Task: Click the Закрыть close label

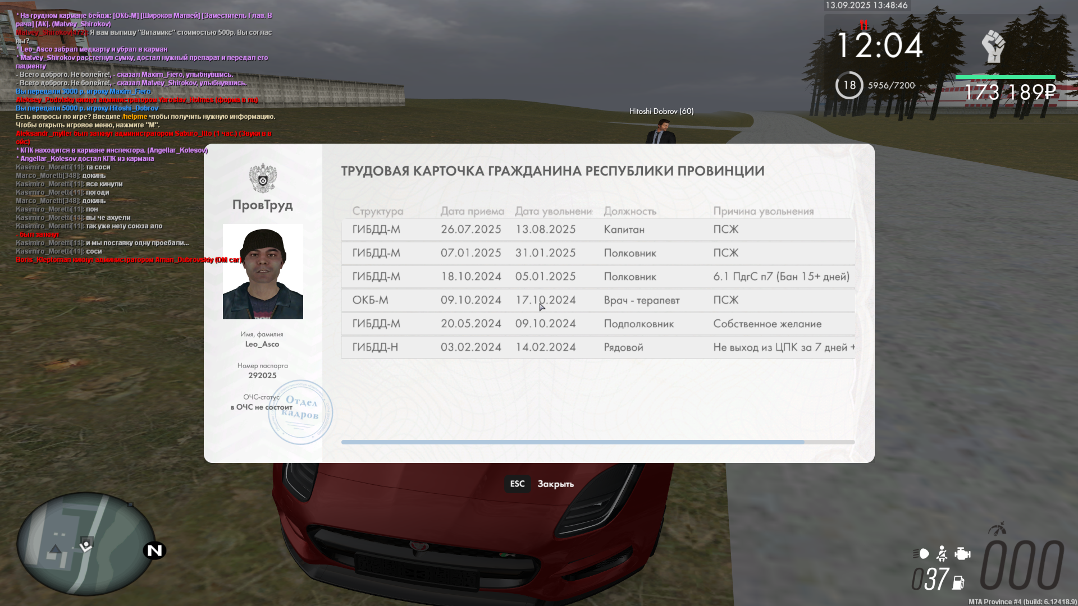Action: pos(555,484)
